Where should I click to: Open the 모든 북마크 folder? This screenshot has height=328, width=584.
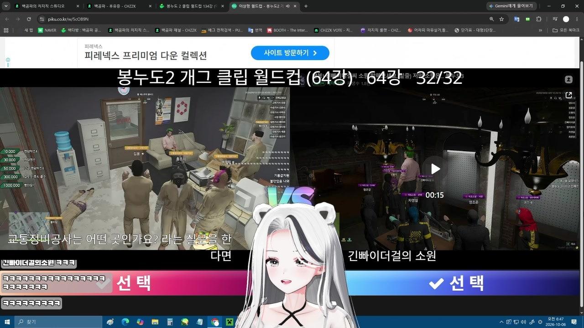pyautogui.click(x=566, y=30)
